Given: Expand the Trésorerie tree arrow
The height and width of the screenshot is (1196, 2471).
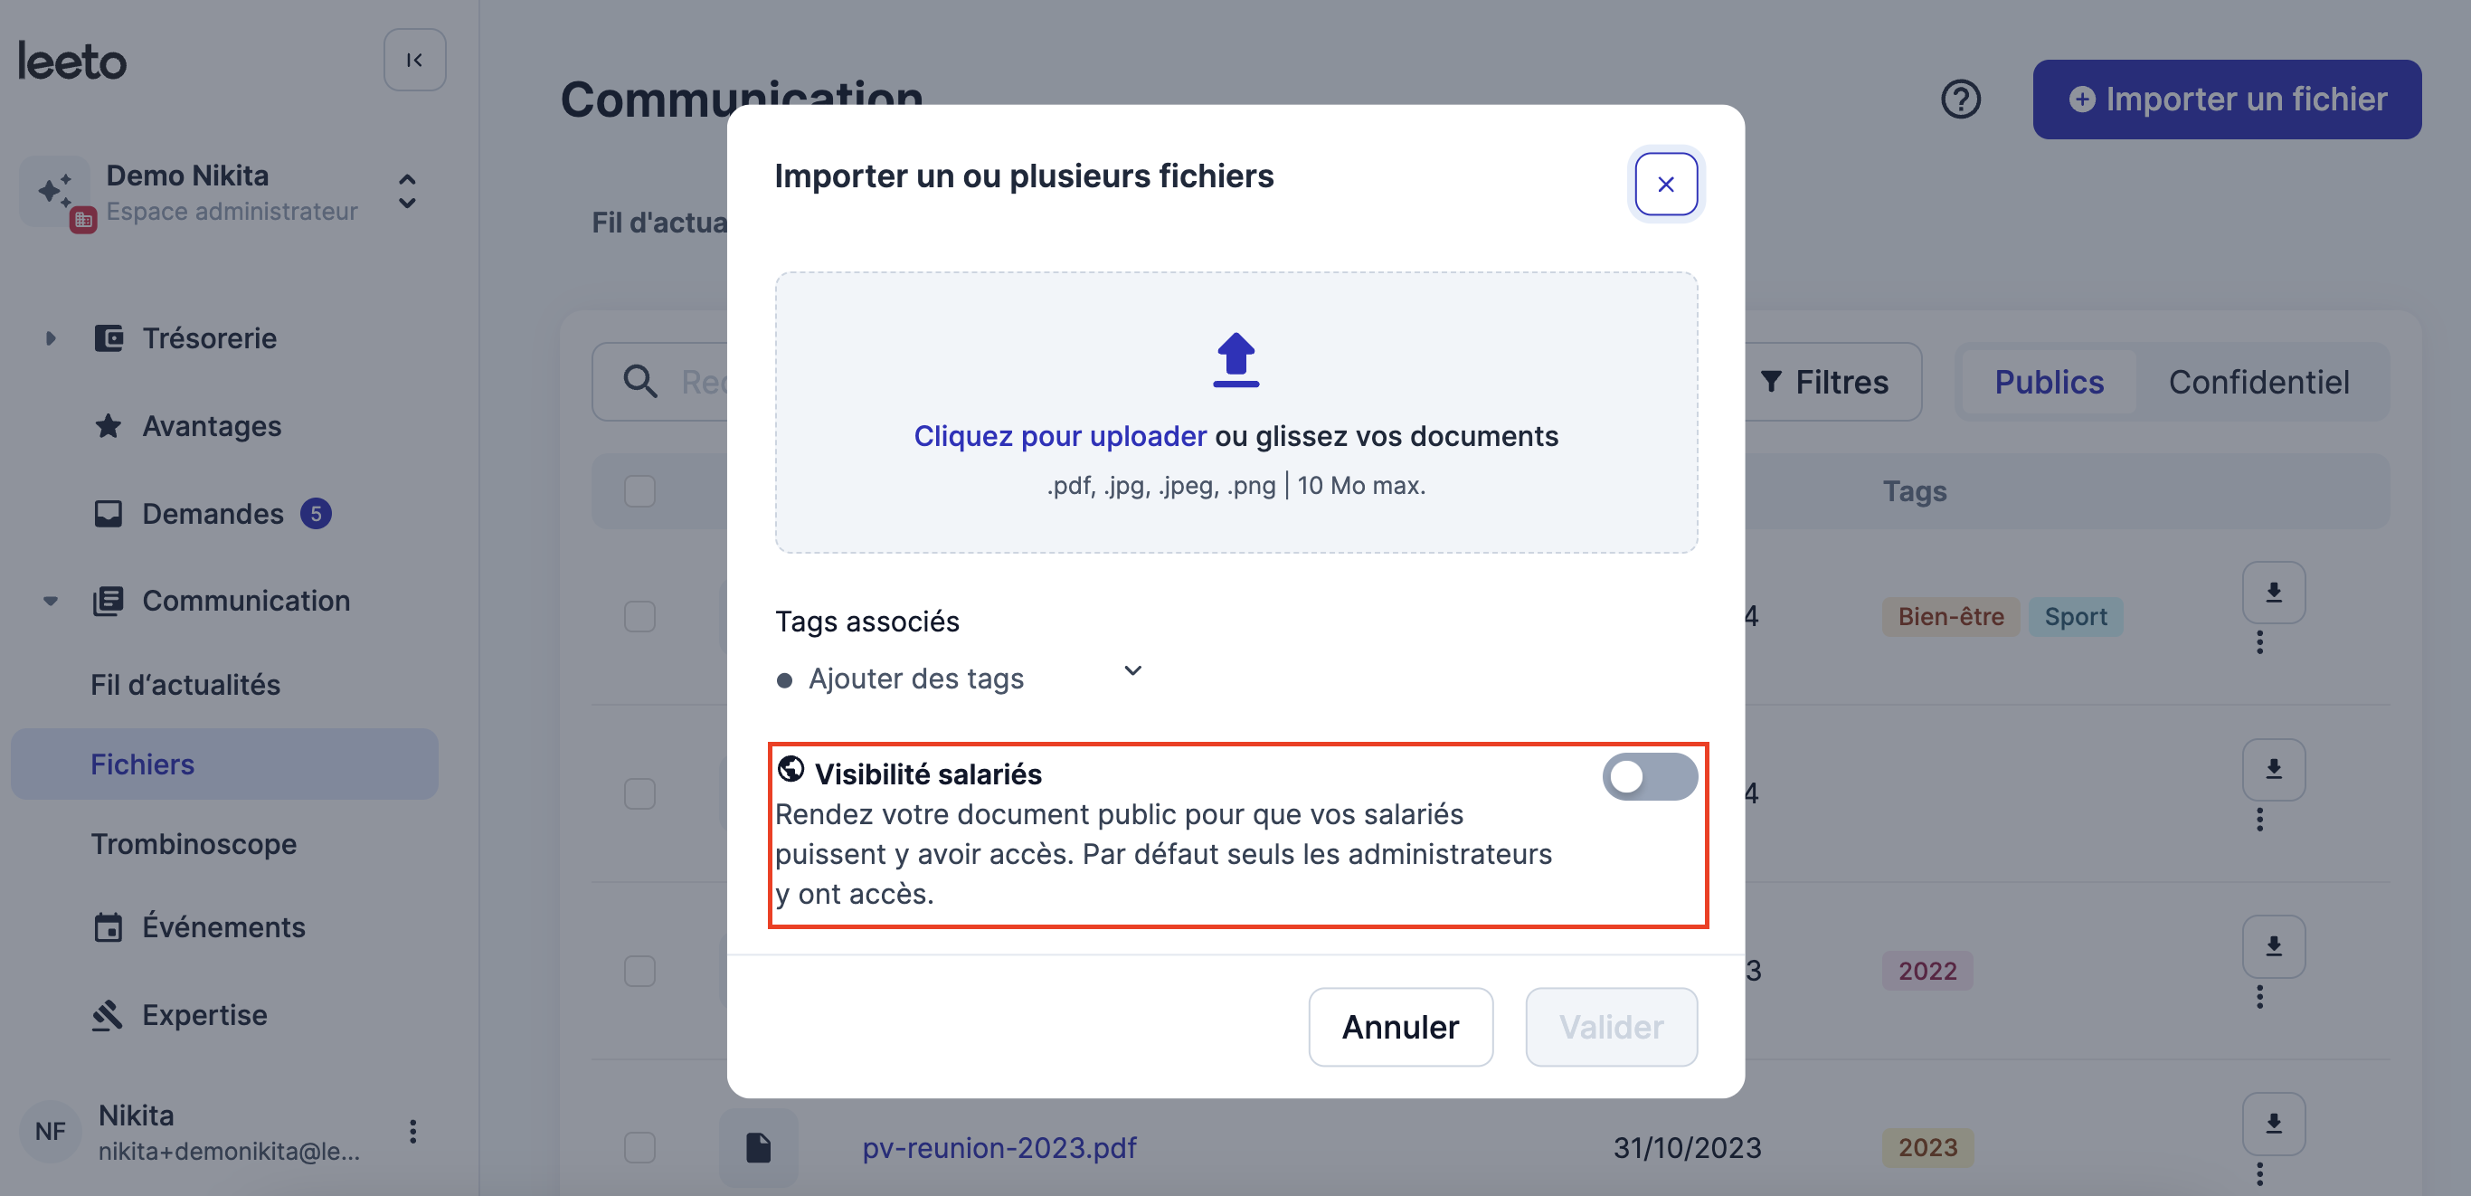Looking at the screenshot, I should tap(51, 337).
